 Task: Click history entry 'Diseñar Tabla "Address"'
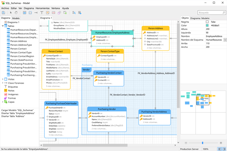[x=13, y=116]
